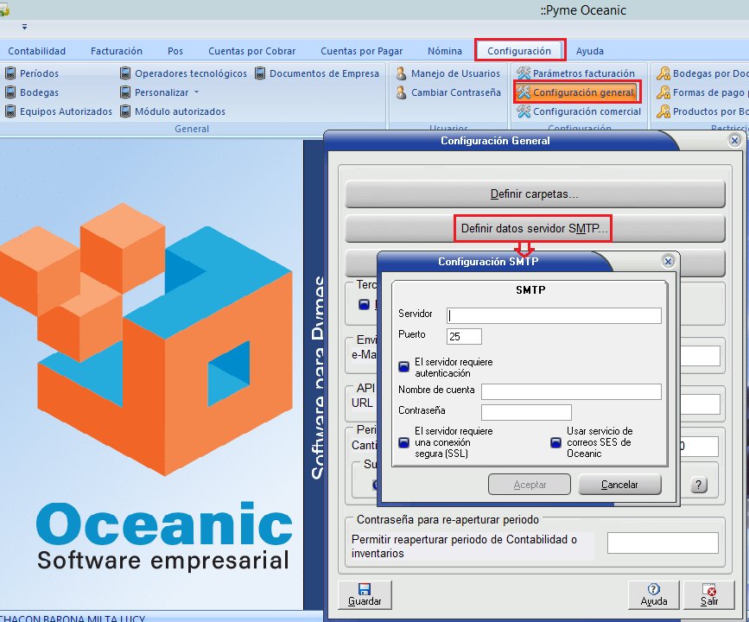Viewport: 749px width, 622px height.
Task: Open Operadores tecnológicos option
Action: [x=126, y=73]
